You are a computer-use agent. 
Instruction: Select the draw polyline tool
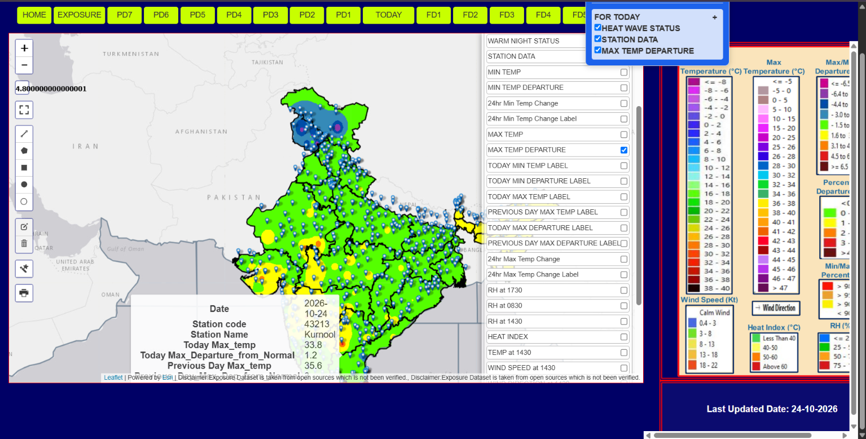click(24, 134)
